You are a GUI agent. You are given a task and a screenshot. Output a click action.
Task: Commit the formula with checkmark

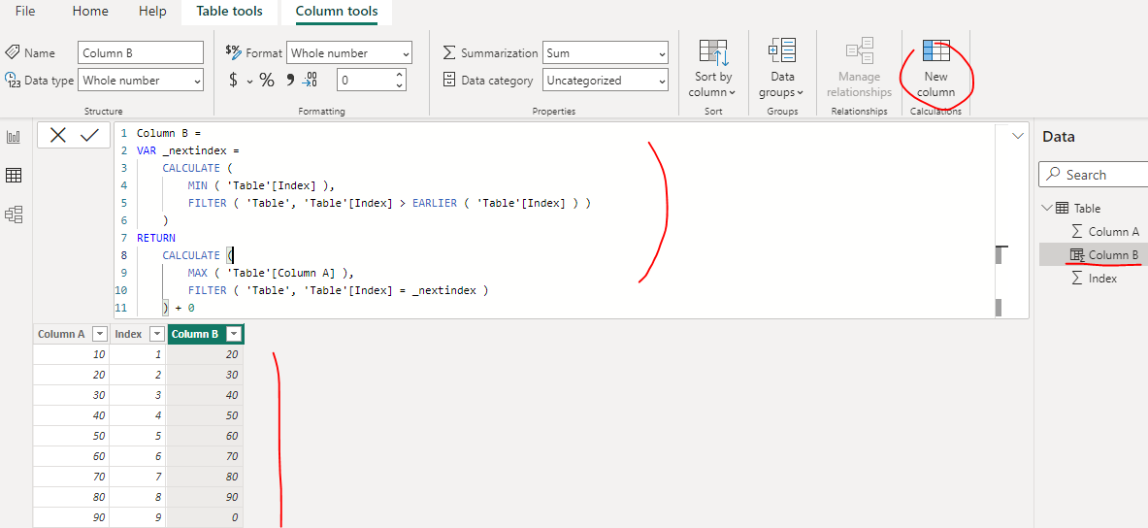pos(89,135)
